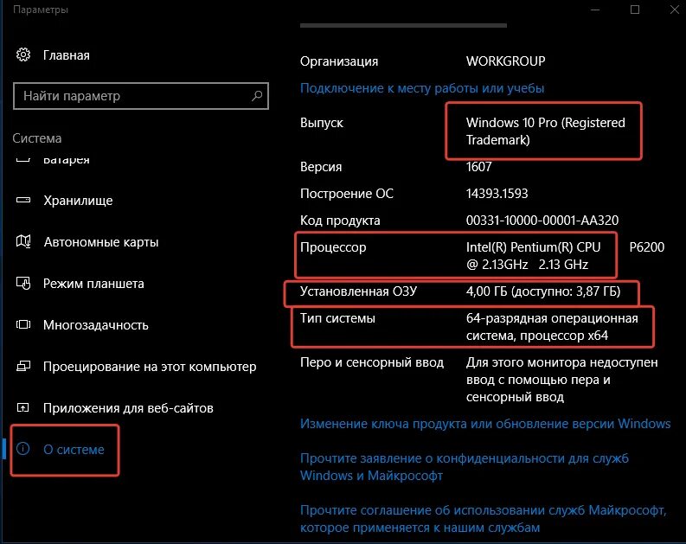Go to Главная settings home

[x=66, y=55]
